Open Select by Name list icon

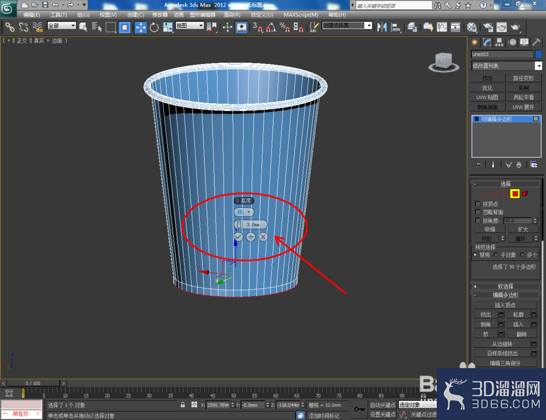click(97, 27)
